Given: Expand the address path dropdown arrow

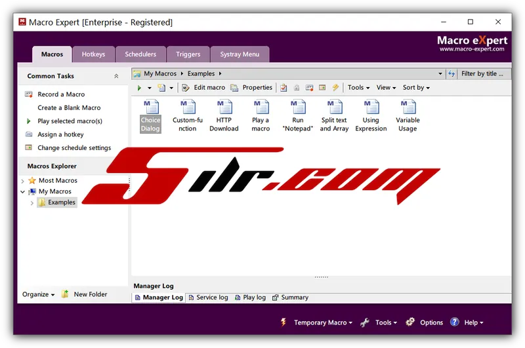Looking at the screenshot, I should tap(440, 74).
